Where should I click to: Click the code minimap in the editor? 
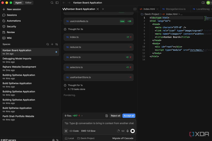point(208,18)
